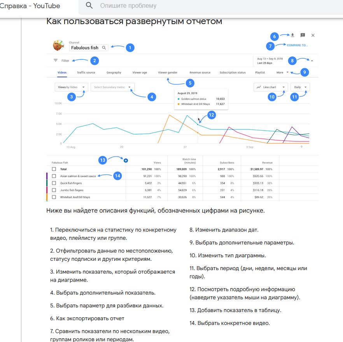
Task: Click the Total views value 101,290
Action: (x=147, y=169)
